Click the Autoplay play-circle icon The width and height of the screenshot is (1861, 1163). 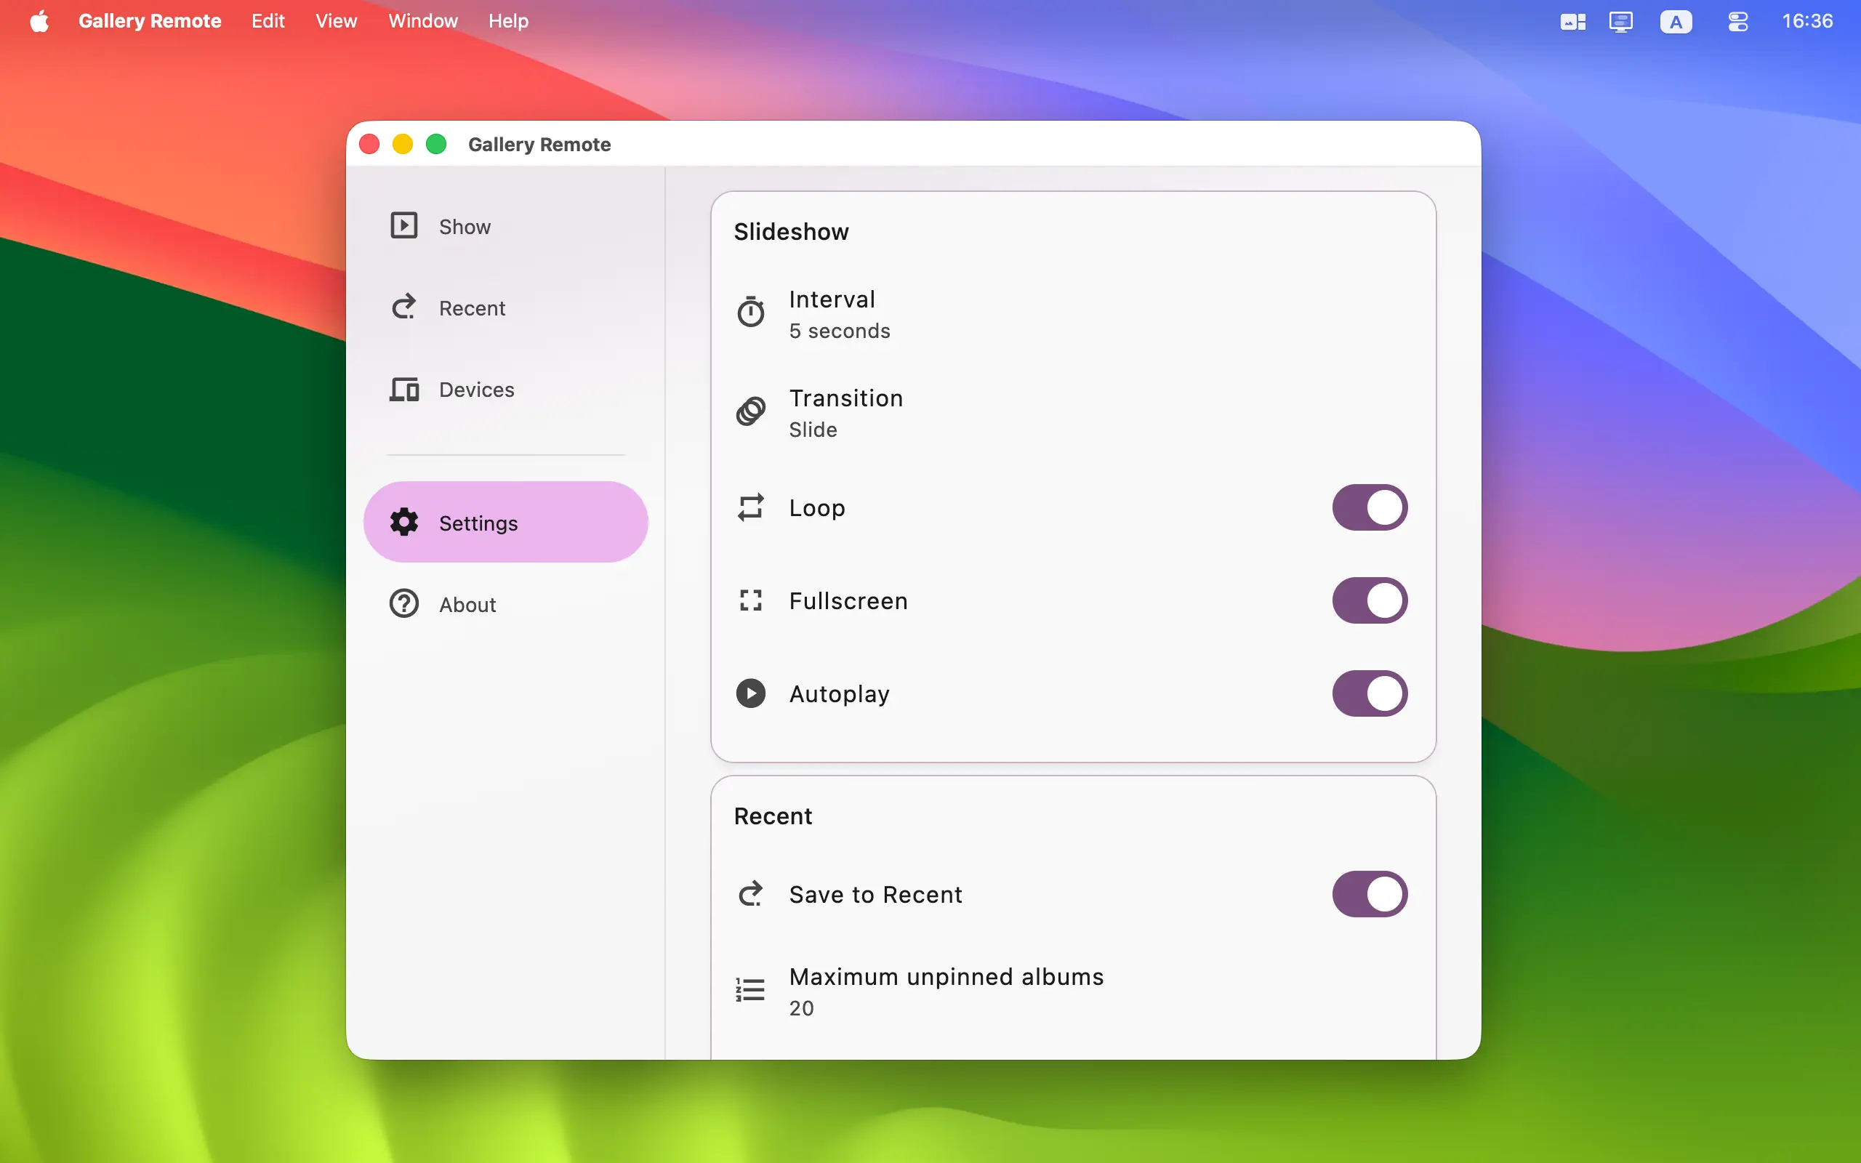pos(750,693)
